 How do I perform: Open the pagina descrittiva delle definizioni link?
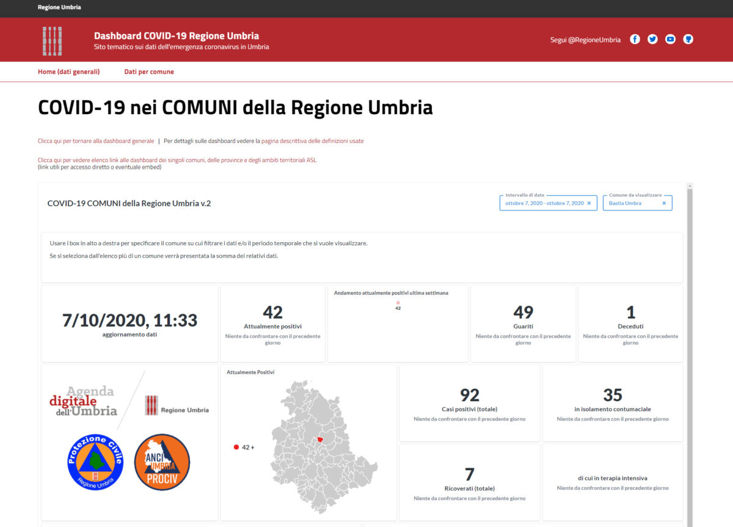(x=312, y=141)
